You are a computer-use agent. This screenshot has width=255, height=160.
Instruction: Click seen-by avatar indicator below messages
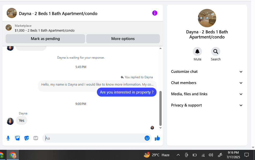152,128
